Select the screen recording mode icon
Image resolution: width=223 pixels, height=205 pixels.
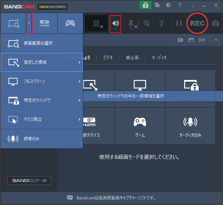click(x=13, y=24)
